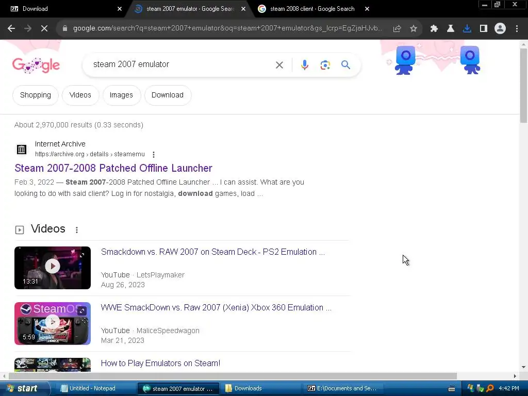Clear the search box text

point(279,64)
